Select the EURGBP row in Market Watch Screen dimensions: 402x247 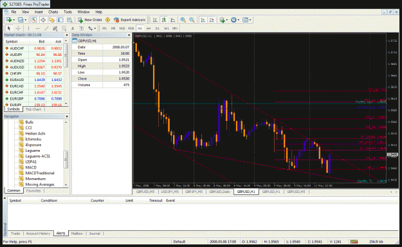[x=34, y=98]
